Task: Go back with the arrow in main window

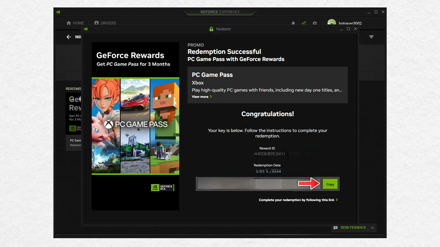Action: (69, 37)
